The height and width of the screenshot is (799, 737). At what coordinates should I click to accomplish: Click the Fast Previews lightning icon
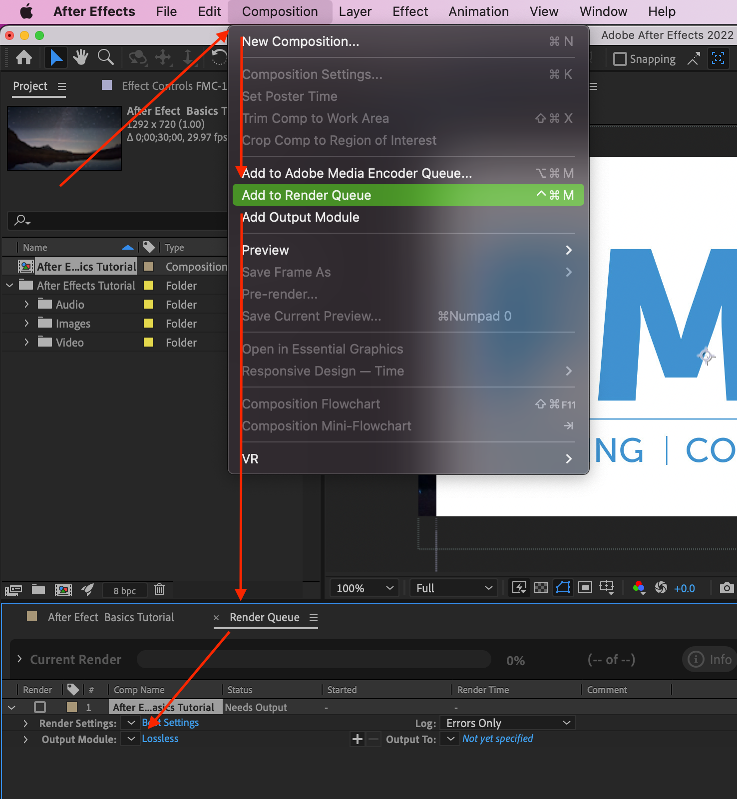(x=519, y=588)
